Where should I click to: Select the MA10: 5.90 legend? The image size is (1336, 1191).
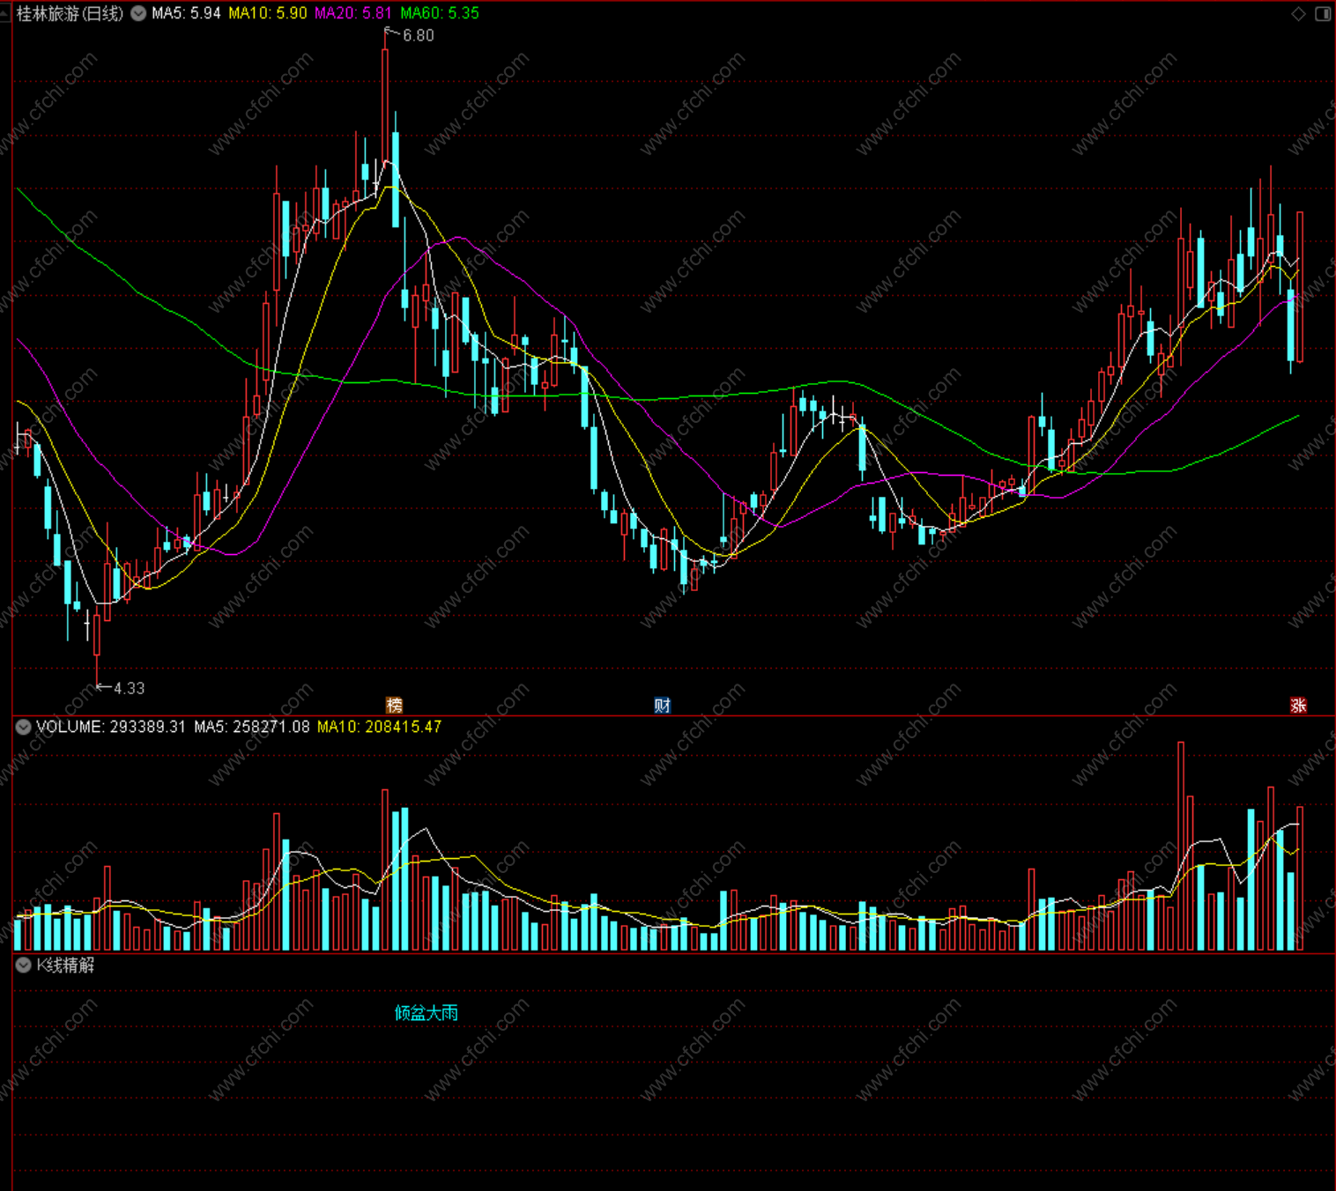point(268,13)
